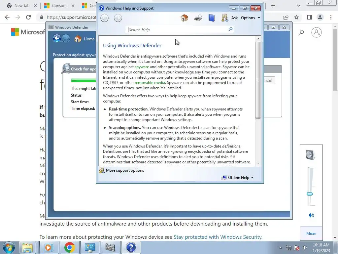The width and height of the screenshot is (338, 254).
Task: Click Chrome back navigation arrow
Action: (7, 17)
